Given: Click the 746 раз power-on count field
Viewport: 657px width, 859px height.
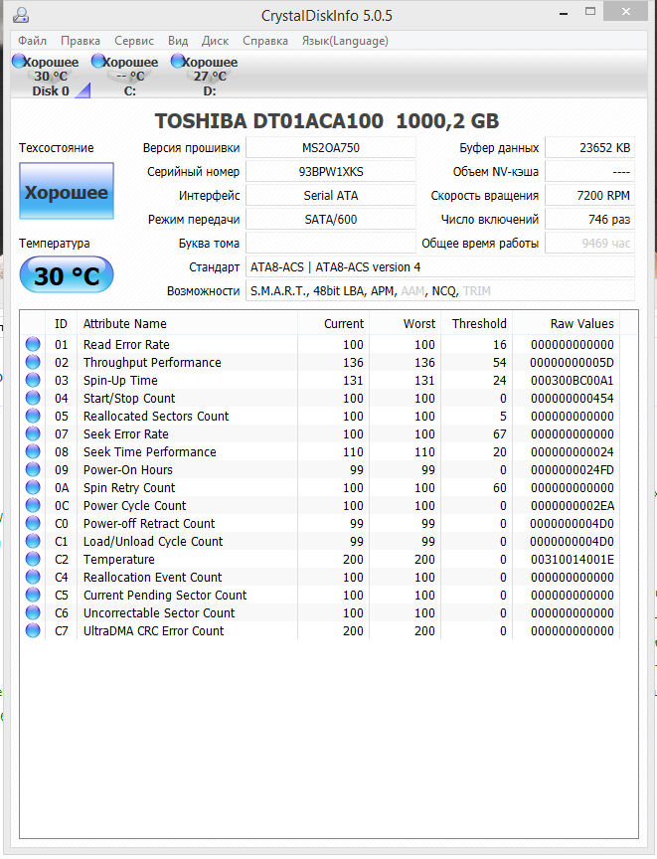Looking at the screenshot, I should [x=590, y=219].
